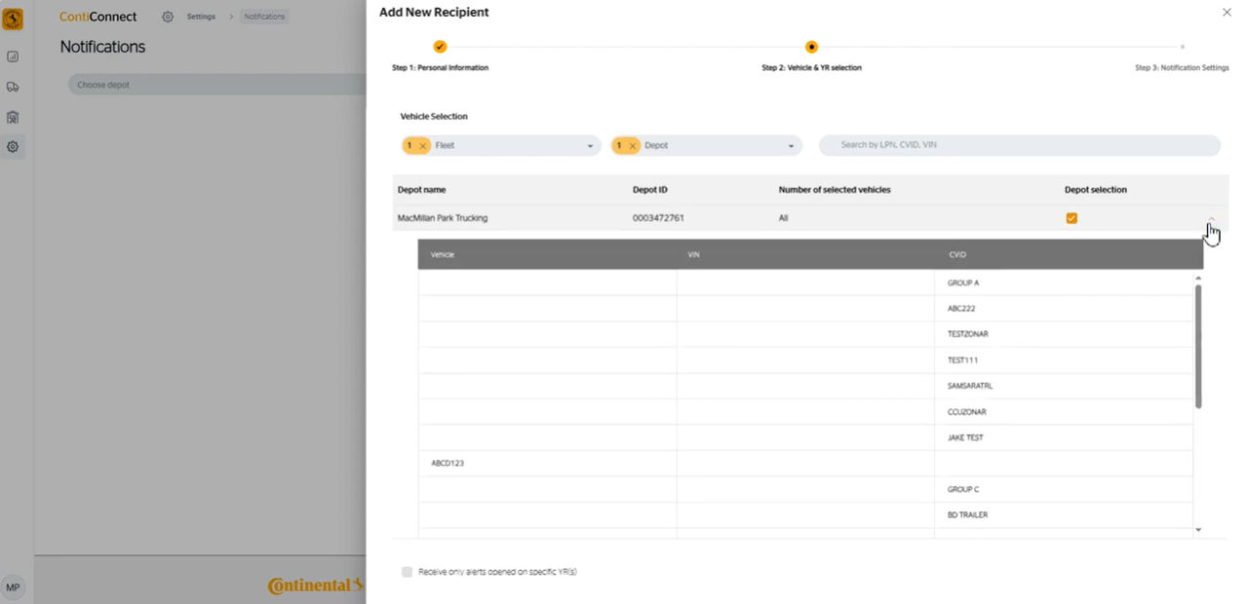Image resolution: width=1248 pixels, height=604 pixels.
Task: Collapse the MacMillan Park Trucking row
Action: (x=1211, y=218)
